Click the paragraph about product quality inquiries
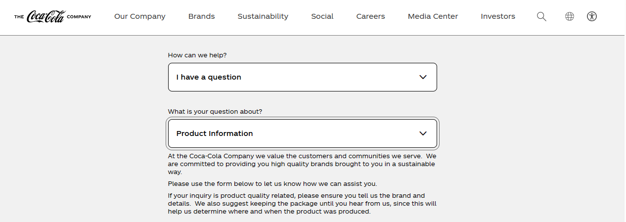This screenshot has width=626, height=222. [302, 203]
